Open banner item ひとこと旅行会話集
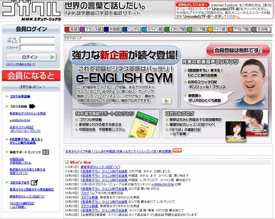Screen dimensions: 275x219 pos(205,73)
